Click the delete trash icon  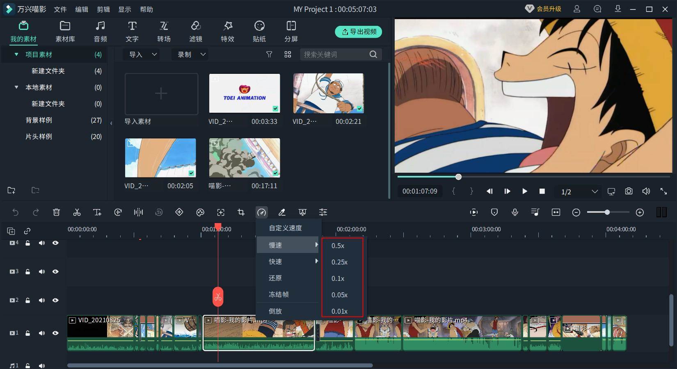pyautogui.click(x=56, y=212)
